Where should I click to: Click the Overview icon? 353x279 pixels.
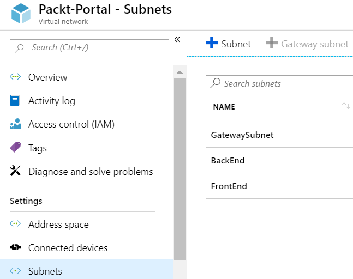(15, 77)
